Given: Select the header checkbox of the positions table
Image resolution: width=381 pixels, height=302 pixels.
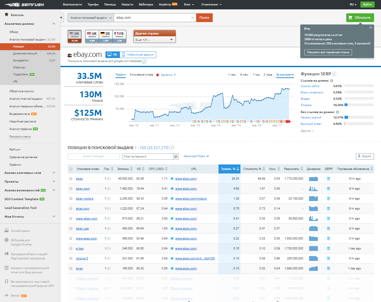Looking at the screenshot, I should (x=71, y=169).
